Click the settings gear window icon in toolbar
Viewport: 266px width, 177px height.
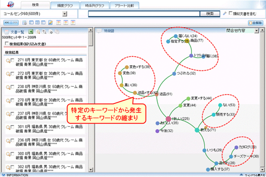point(25,23)
